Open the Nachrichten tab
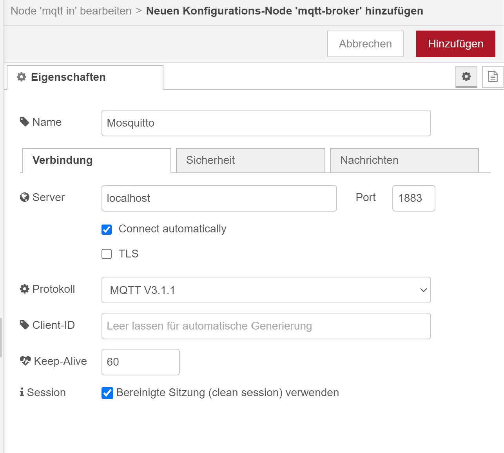This screenshot has height=453, width=504. point(404,160)
